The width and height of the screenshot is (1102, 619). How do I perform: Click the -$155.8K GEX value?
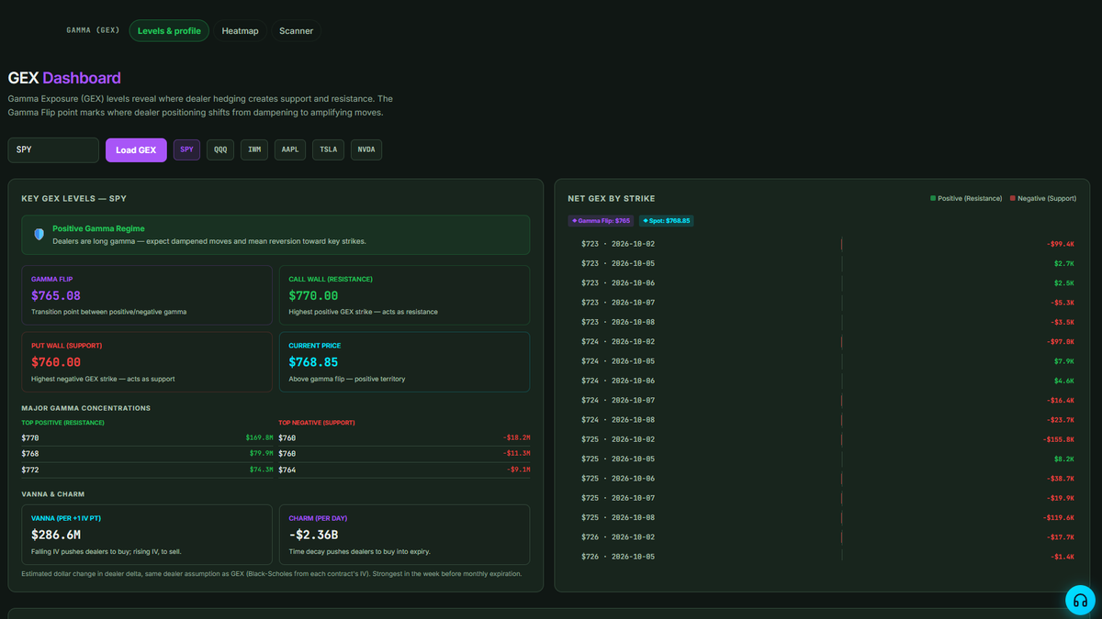point(1060,439)
